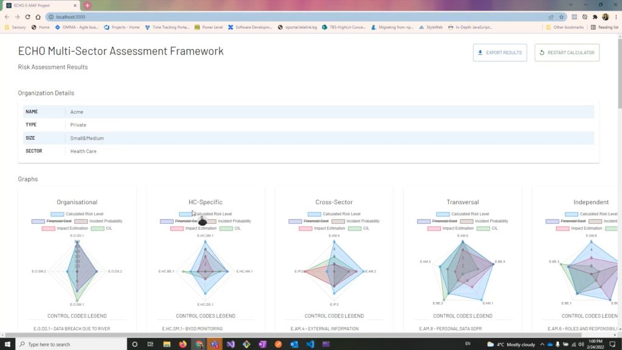The height and width of the screenshot is (350, 622).
Task: Click the download icon on Export Results
Action: 480,52
